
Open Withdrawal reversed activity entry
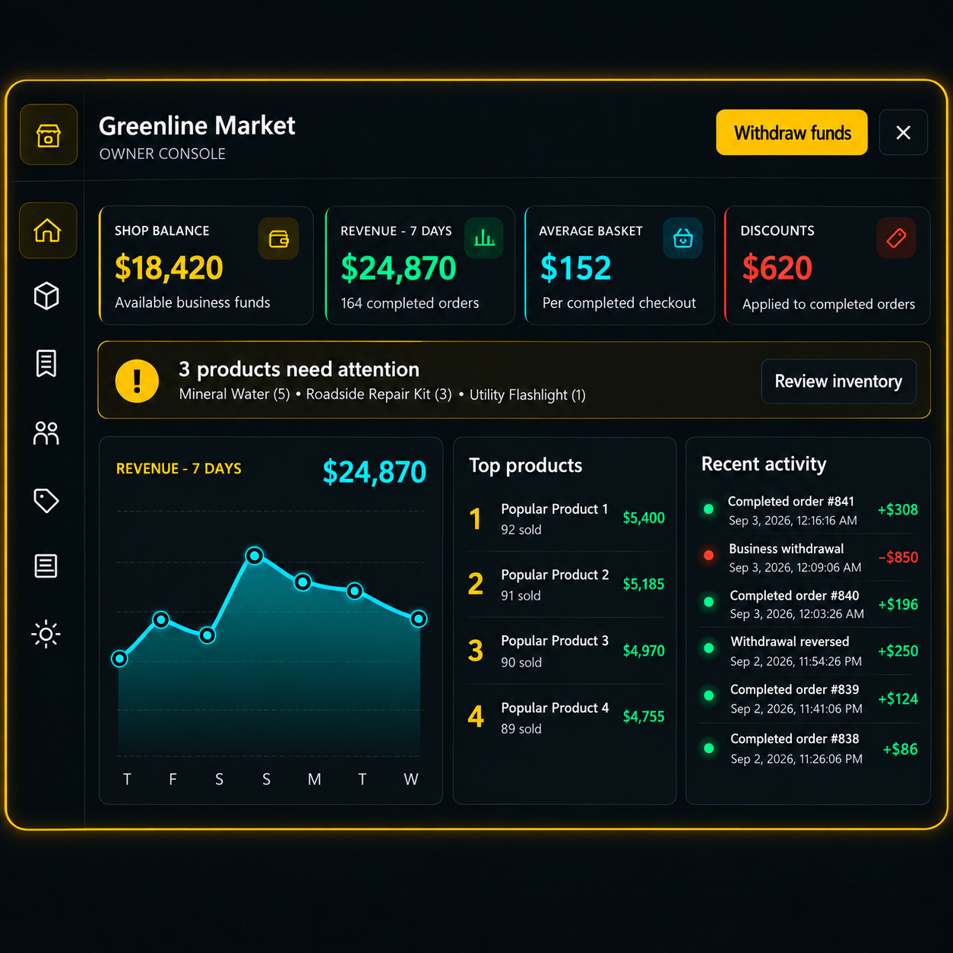pos(809,651)
